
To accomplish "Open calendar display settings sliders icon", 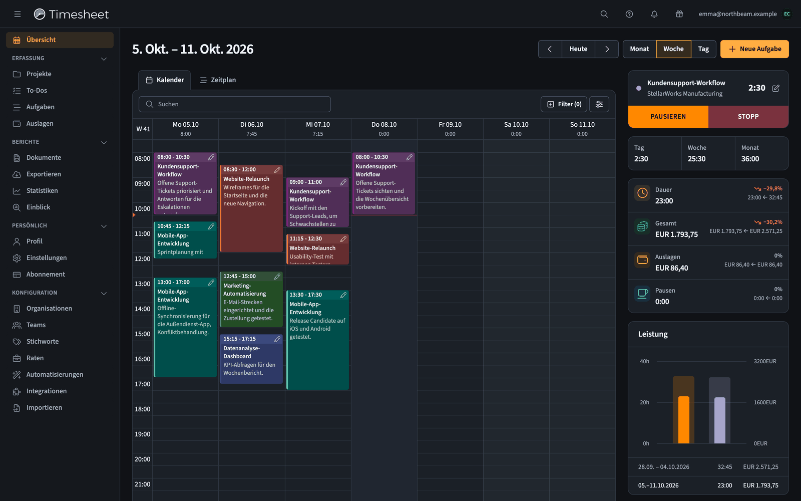I will 599,104.
